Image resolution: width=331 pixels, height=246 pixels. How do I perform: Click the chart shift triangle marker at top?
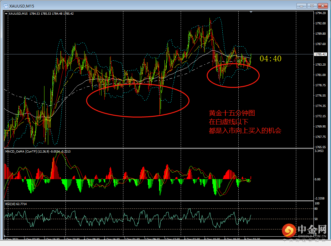[x=251, y=12]
